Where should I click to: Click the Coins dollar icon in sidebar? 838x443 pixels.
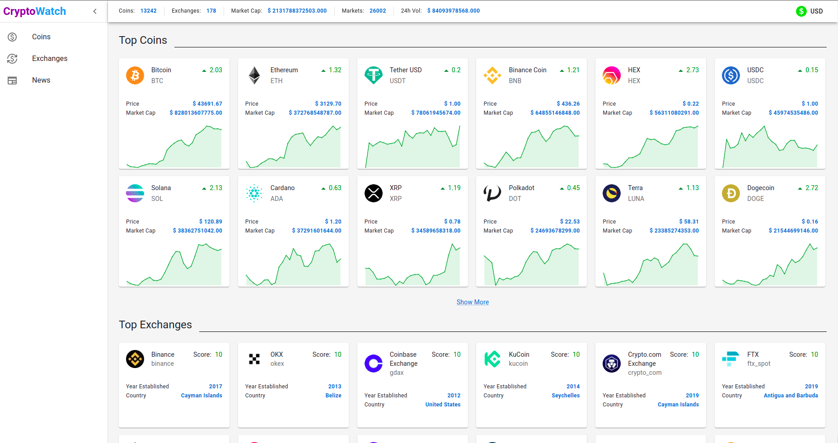[x=12, y=37]
